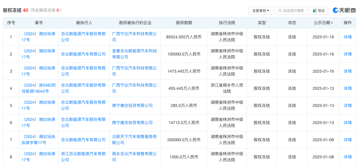Screen dimensions: 358x165
Task: Open 浙江合众新能源汽车有限公司 link
Action: click(x=83, y=157)
